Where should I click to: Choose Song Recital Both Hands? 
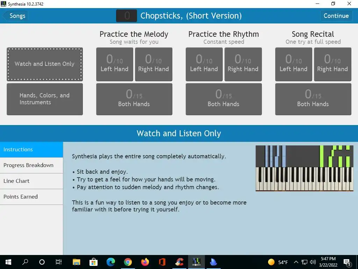(x=313, y=99)
